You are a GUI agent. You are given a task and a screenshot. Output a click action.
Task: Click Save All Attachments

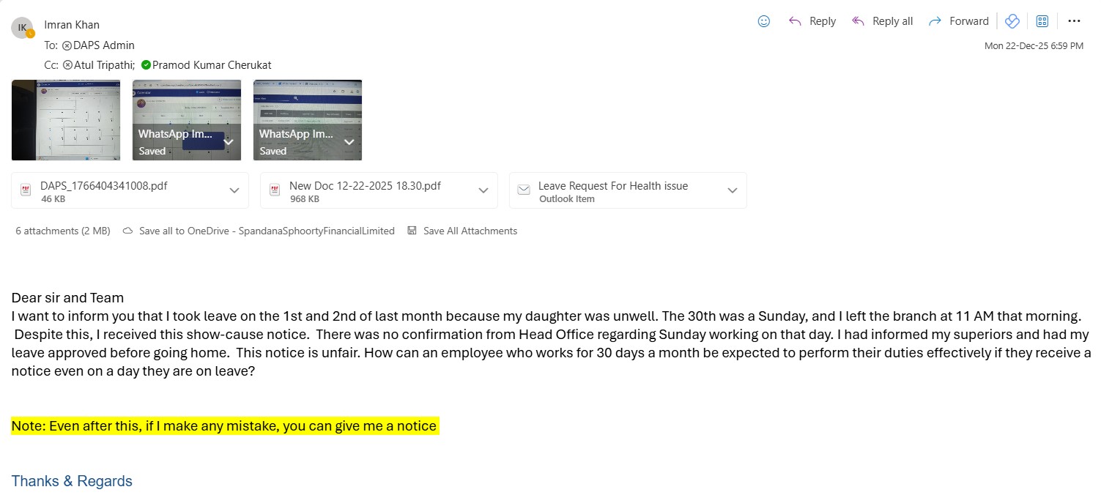pyautogui.click(x=470, y=231)
